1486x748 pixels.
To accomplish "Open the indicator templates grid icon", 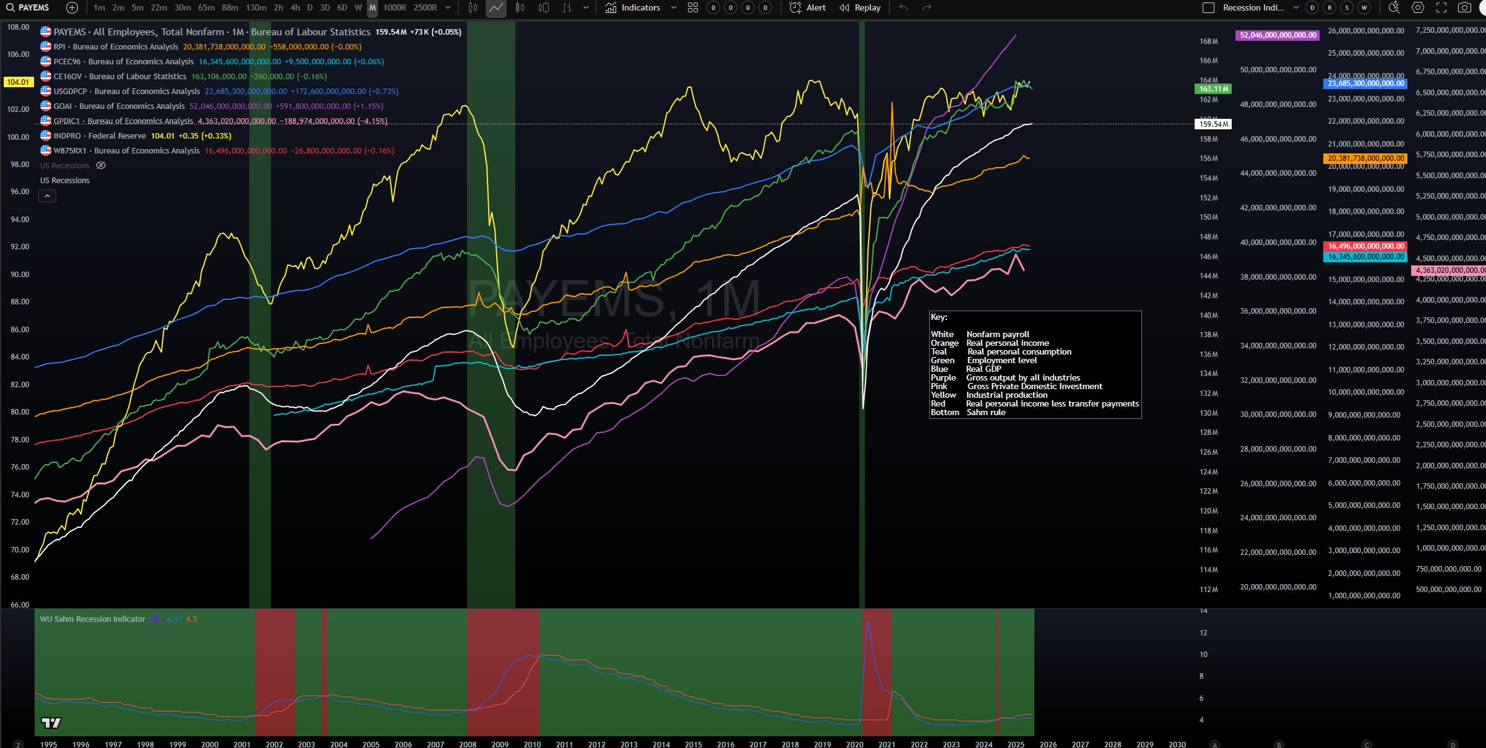I will coord(693,8).
